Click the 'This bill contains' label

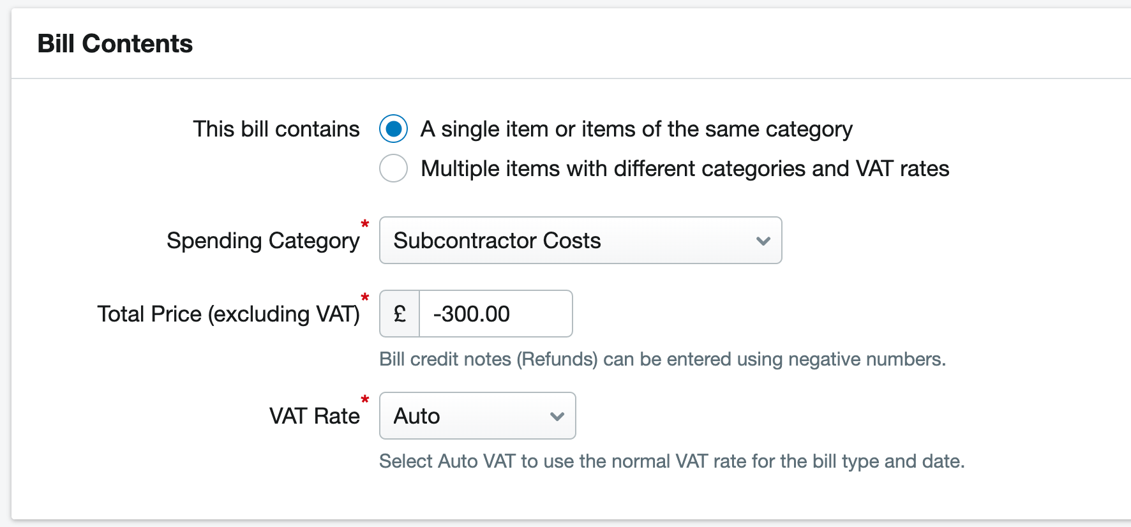276,128
